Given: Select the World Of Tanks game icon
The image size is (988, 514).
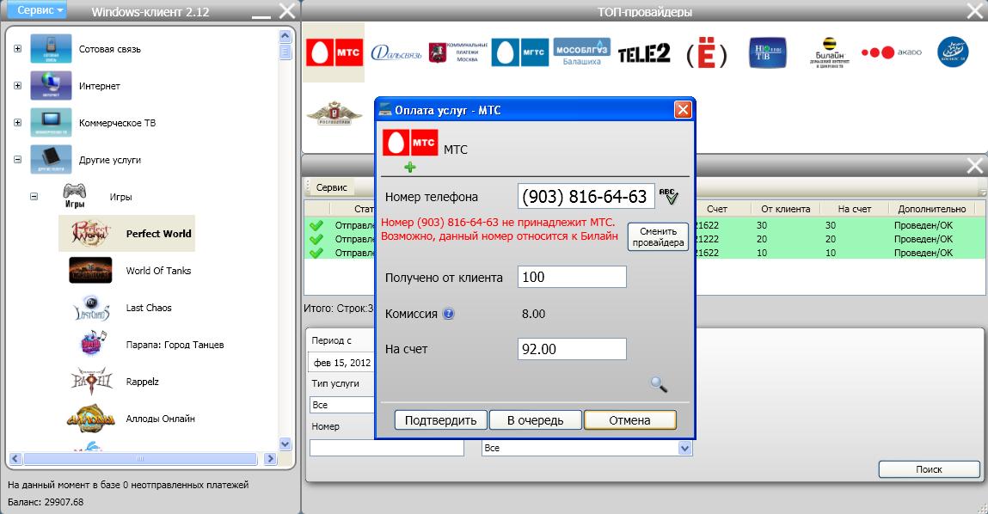Looking at the screenshot, I should 90,270.
